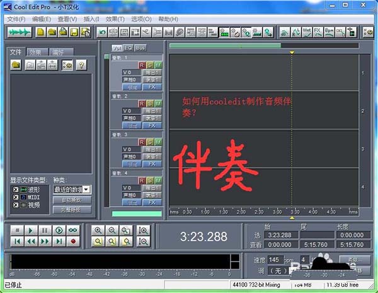Solo track 4 with S button
Viewport: 378px width, 293px height.
tap(150, 181)
